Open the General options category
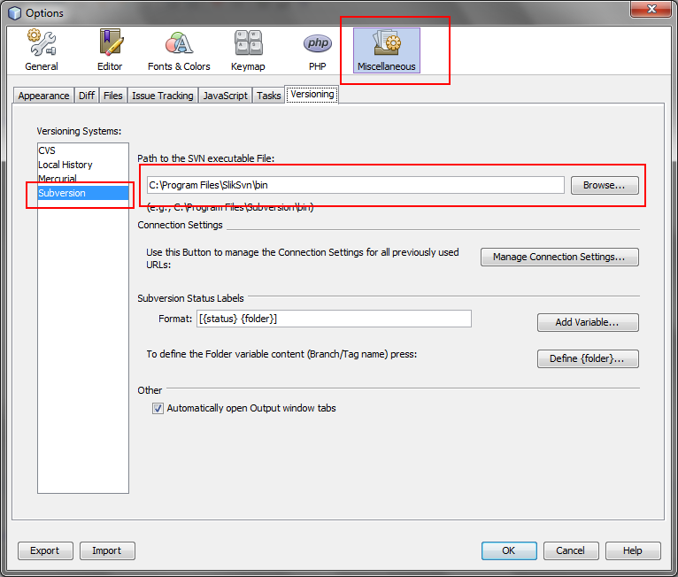The image size is (678, 577). [x=42, y=50]
